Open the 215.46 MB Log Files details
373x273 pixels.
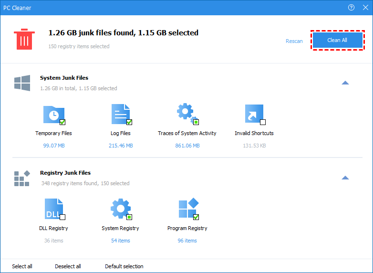point(121,146)
